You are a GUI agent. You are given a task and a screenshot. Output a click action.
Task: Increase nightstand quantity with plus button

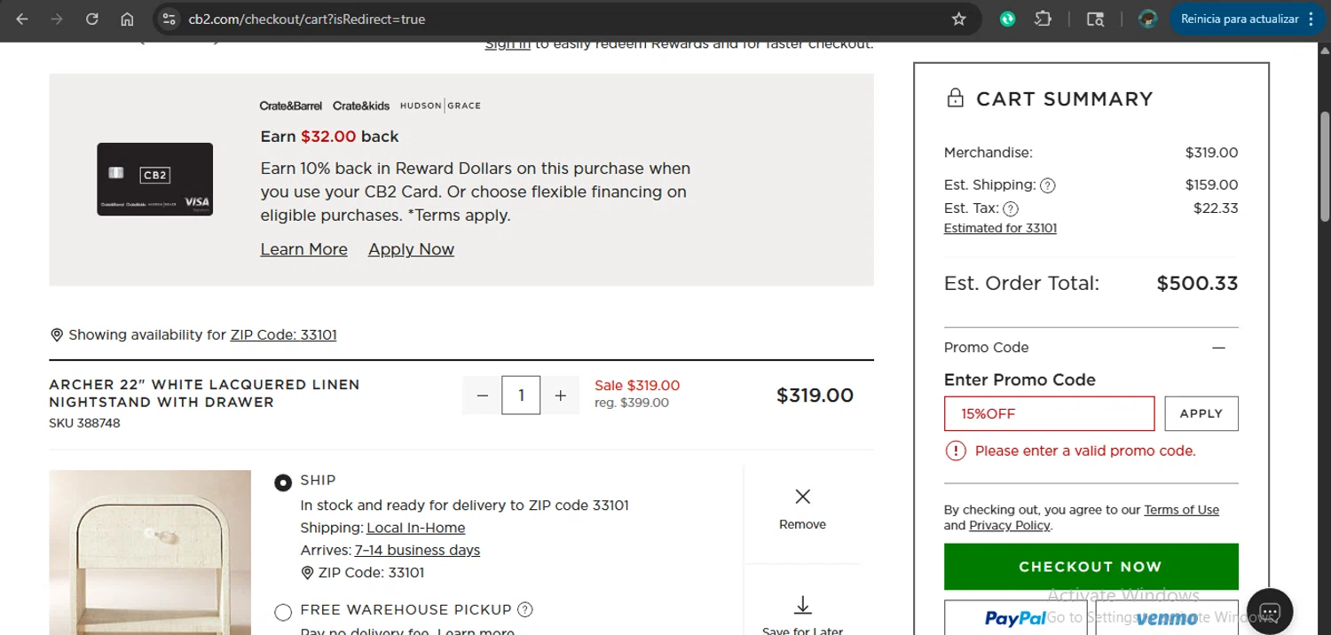pyautogui.click(x=560, y=396)
